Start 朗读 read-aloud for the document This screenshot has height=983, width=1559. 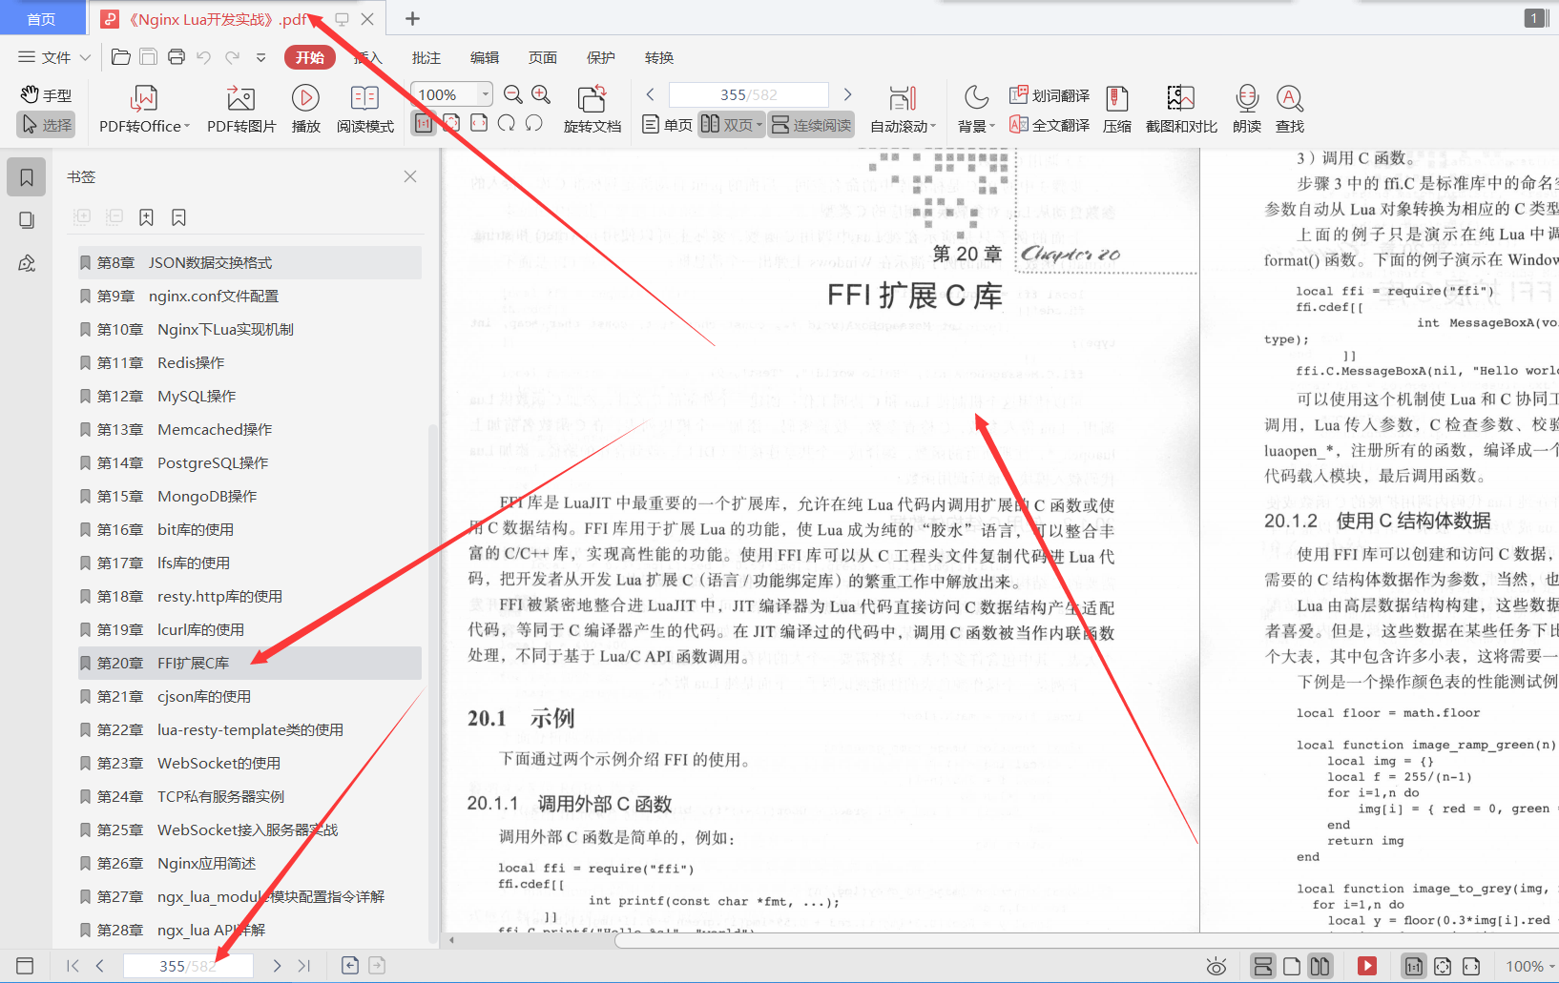[1246, 108]
